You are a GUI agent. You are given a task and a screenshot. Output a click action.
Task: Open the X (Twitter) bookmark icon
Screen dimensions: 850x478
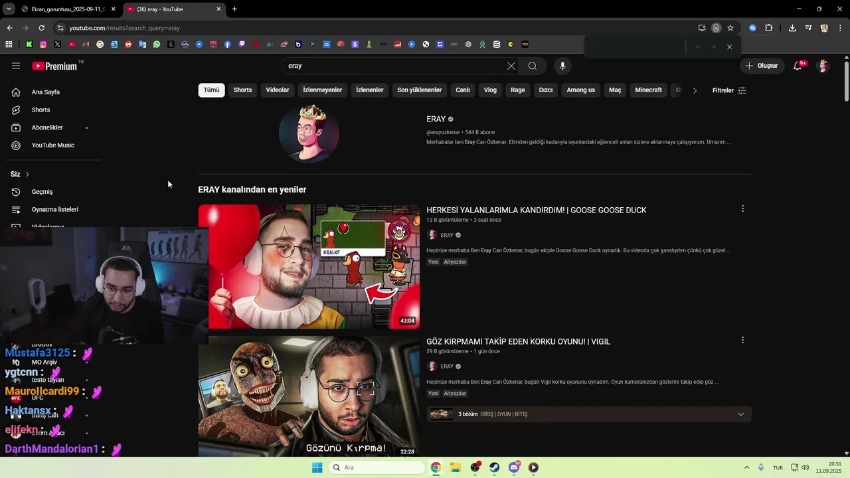coord(58,44)
